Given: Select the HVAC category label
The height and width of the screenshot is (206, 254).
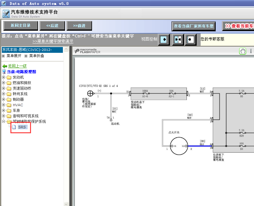Looking at the screenshot, I should point(18,105).
